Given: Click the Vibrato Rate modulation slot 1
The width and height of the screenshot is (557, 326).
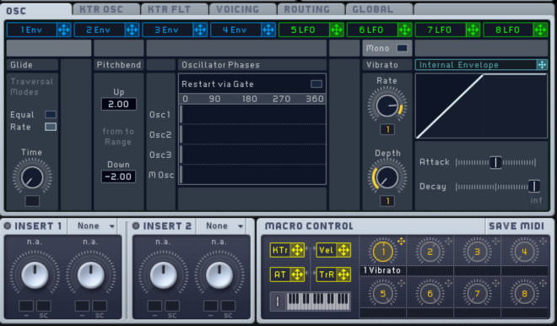Looking at the screenshot, I should tap(387, 129).
